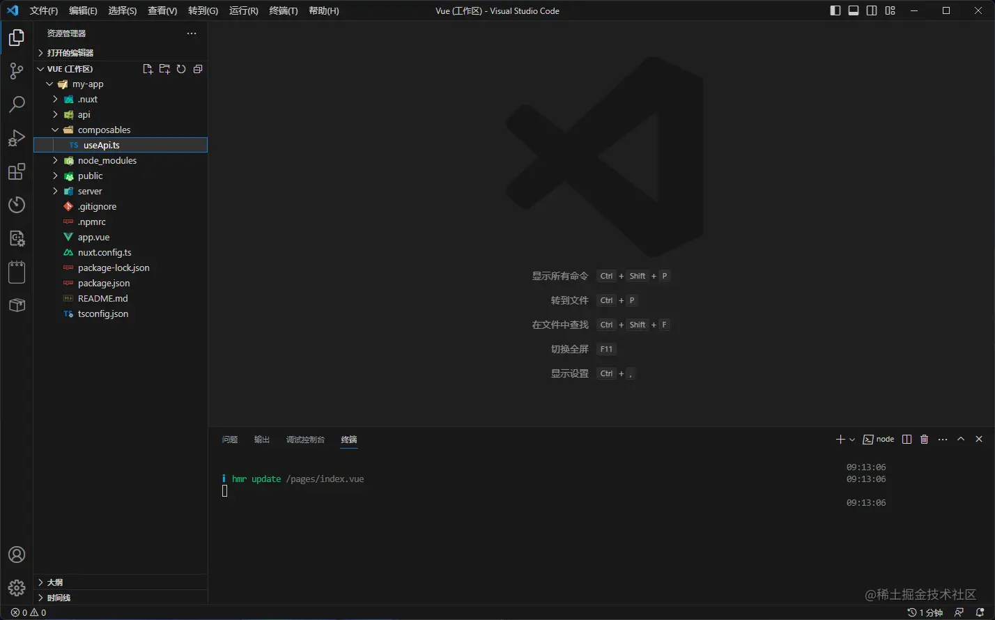Open the 运行(R) menu
995x620 pixels.
point(243,10)
